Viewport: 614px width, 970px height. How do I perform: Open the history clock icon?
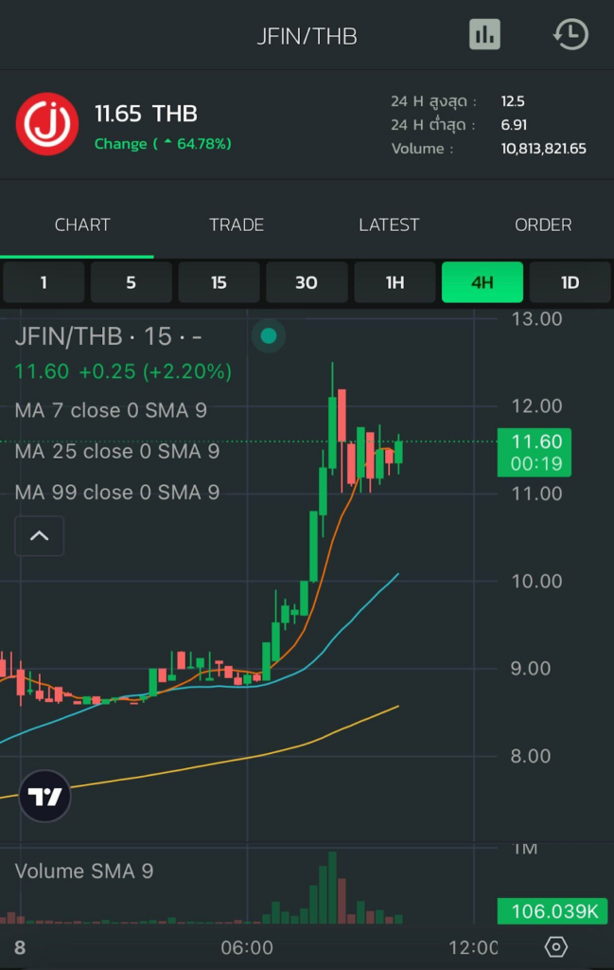(570, 35)
